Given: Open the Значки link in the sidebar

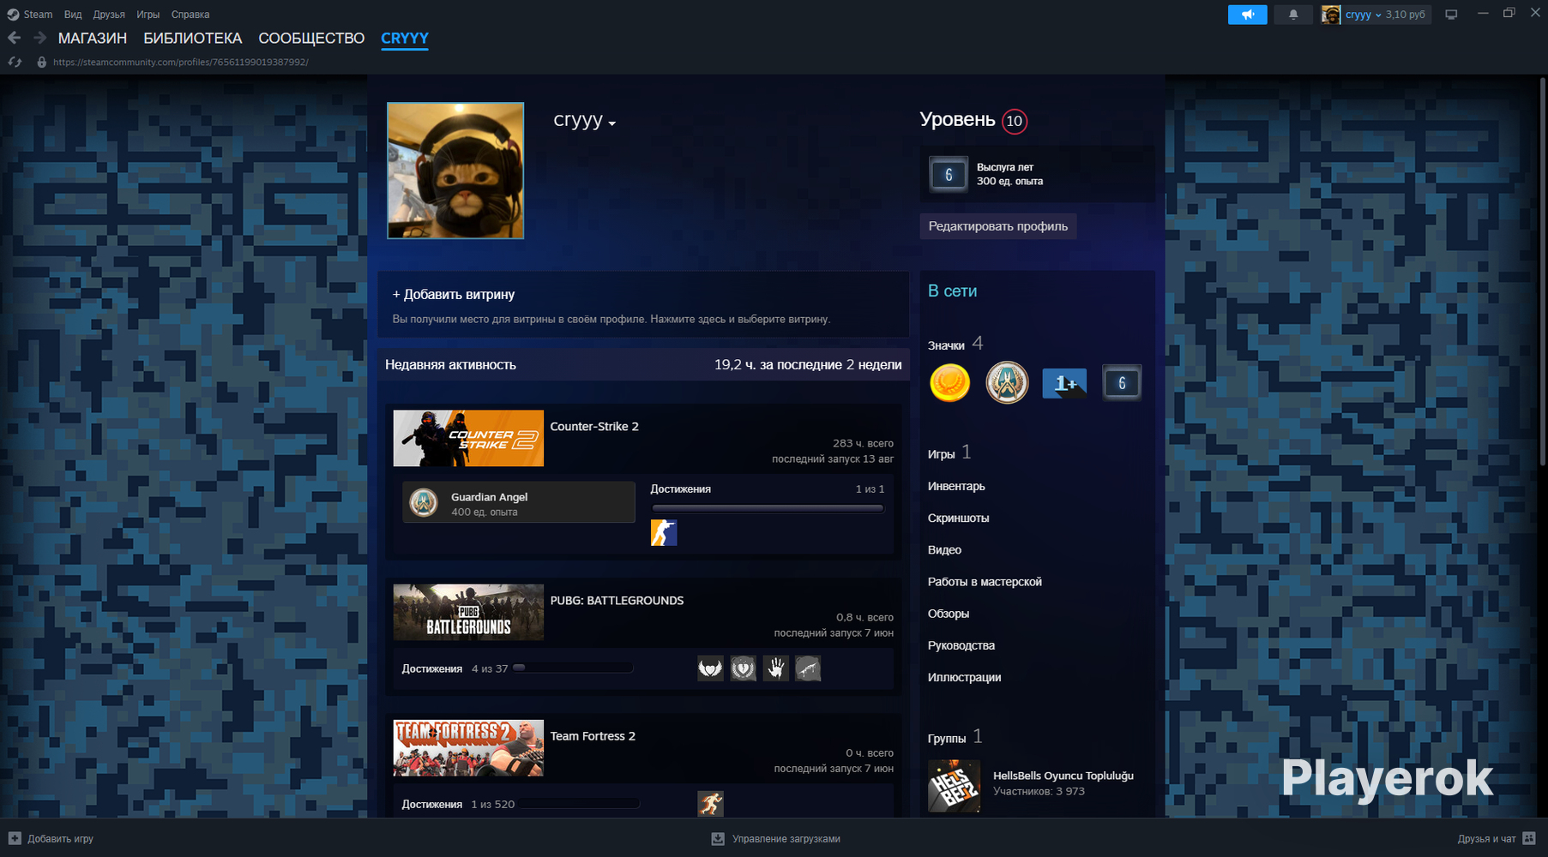Looking at the screenshot, I should click(946, 345).
